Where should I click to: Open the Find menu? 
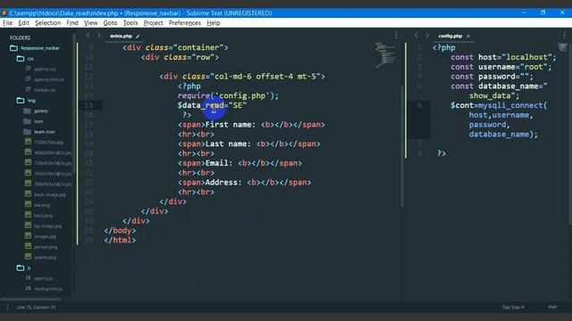[x=72, y=23]
